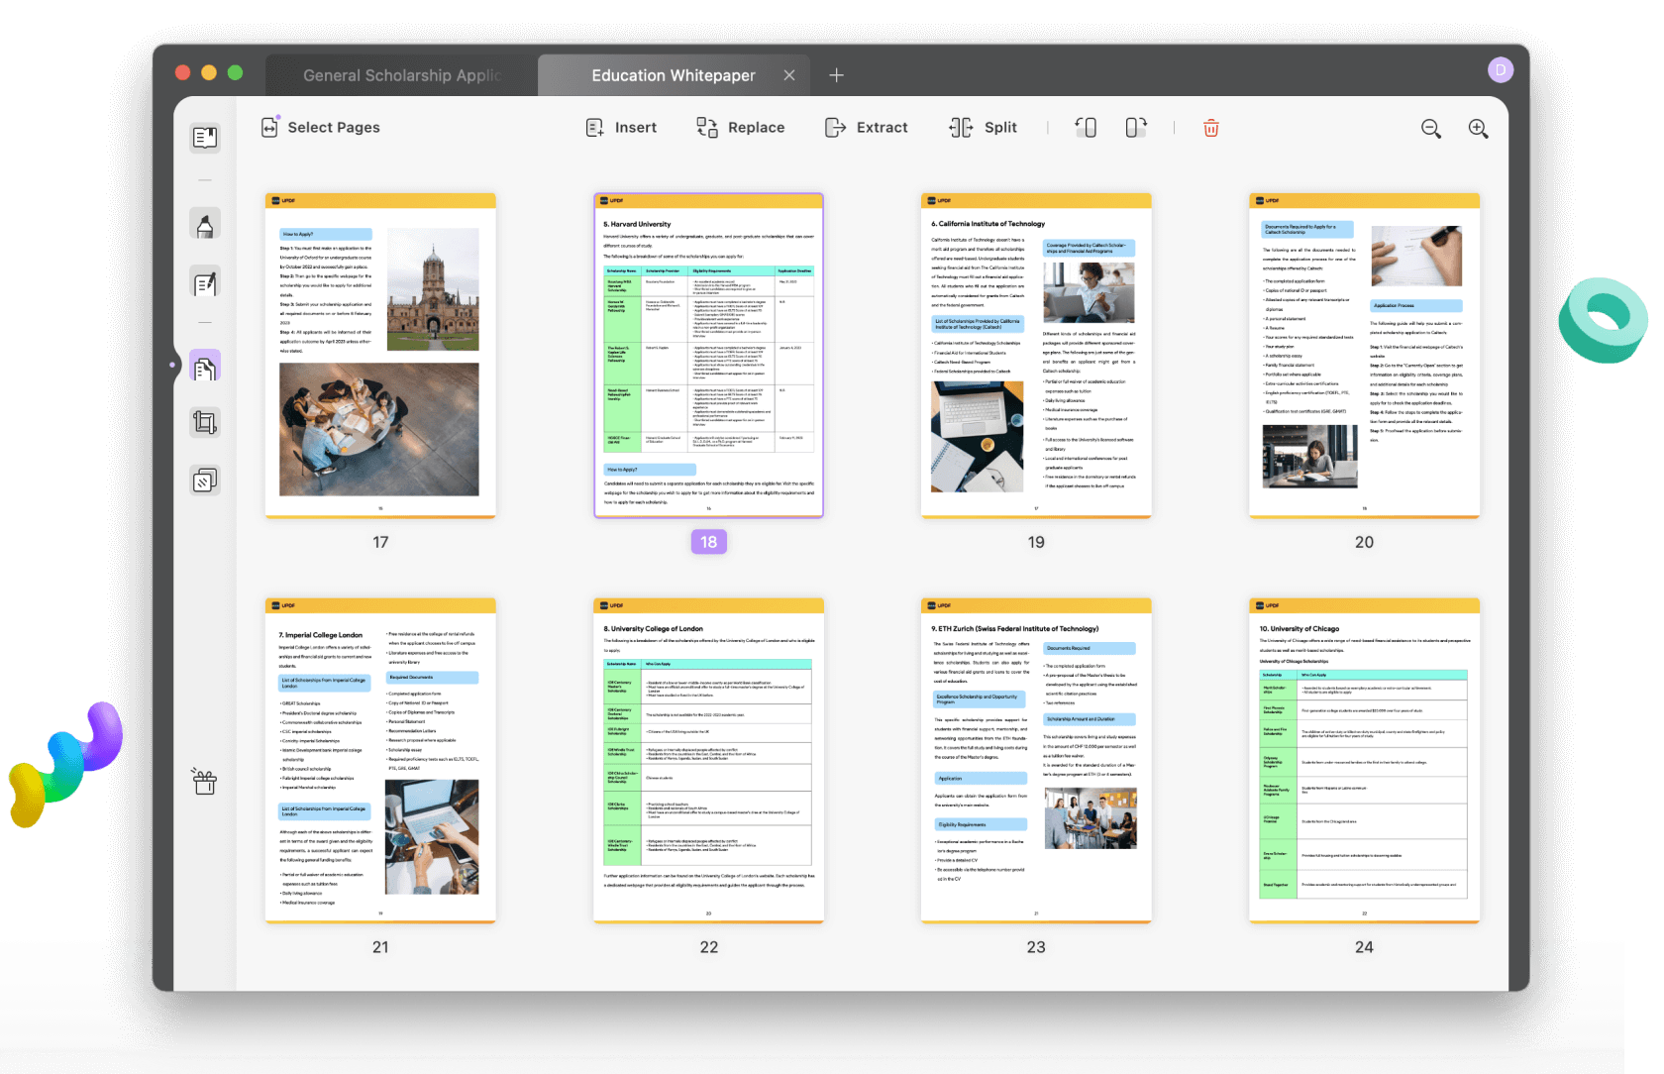Click the Replace button label
This screenshot has width=1664, height=1074.
click(757, 128)
